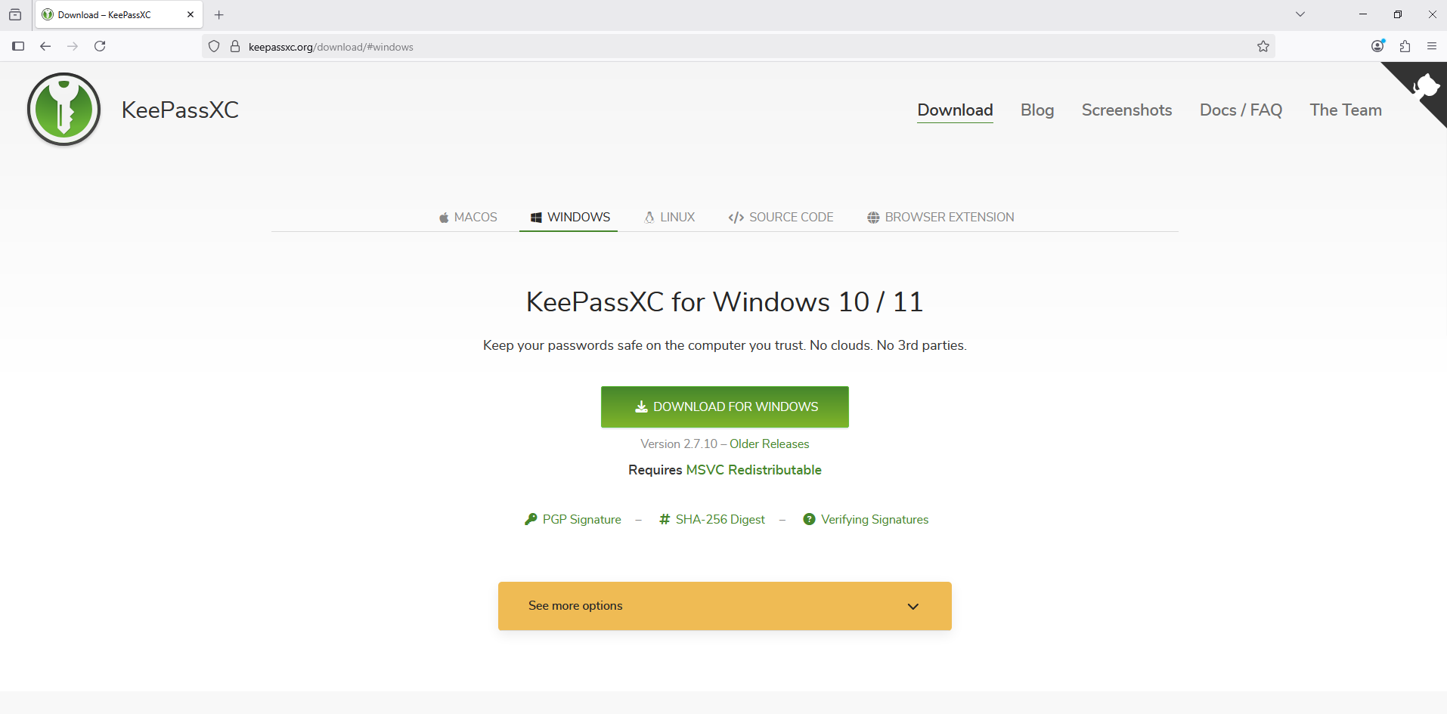Image resolution: width=1447 pixels, height=714 pixels.
Task: Open the MSVC Redistributable link
Action: (x=754, y=470)
